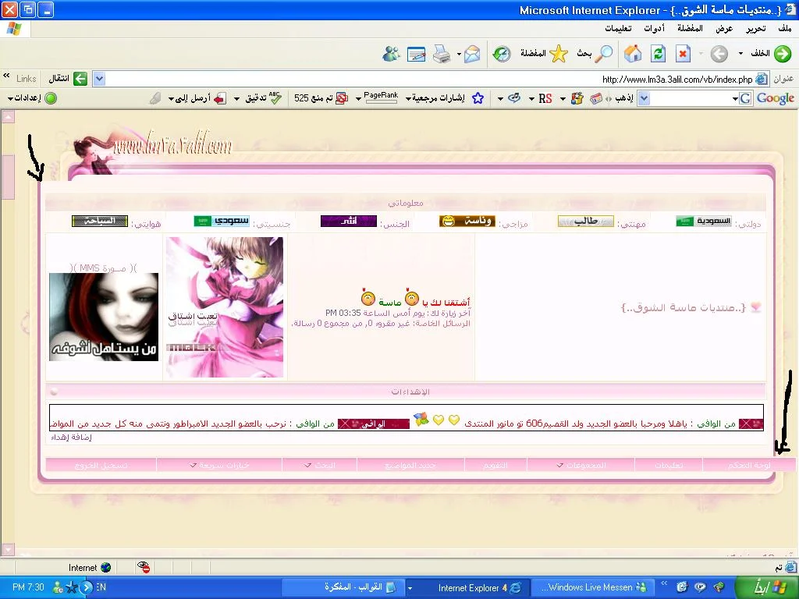Viewport: 799px width, 599px height.
Task: Click the pink anime girl avatar image
Action: coord(225,307)
